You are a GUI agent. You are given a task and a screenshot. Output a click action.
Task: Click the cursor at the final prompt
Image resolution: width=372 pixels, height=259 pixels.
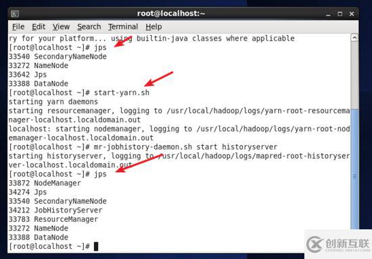[x=96, y=246]
